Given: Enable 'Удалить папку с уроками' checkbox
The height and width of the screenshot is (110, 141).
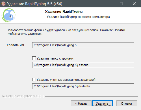Looking at the screenshot, I should tap(34, 58).
